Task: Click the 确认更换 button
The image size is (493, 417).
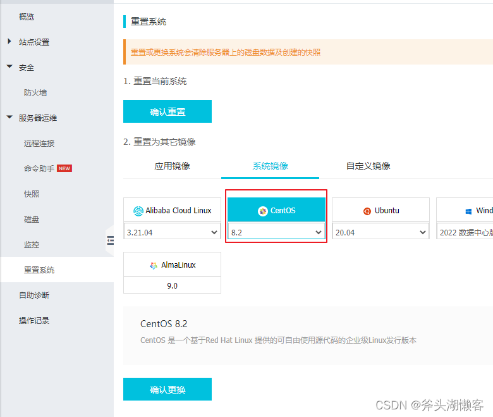Action: click(167, 389)
